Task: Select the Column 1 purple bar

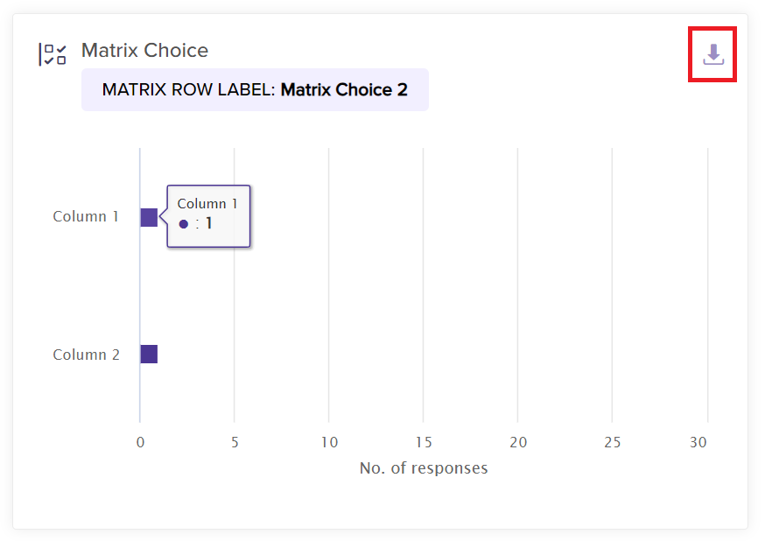Action: pyautogui.click(x=149, y=217)
